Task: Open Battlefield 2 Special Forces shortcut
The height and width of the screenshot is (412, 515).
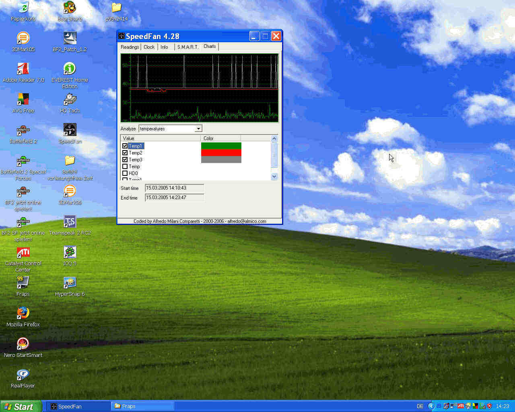Action: 23,167
